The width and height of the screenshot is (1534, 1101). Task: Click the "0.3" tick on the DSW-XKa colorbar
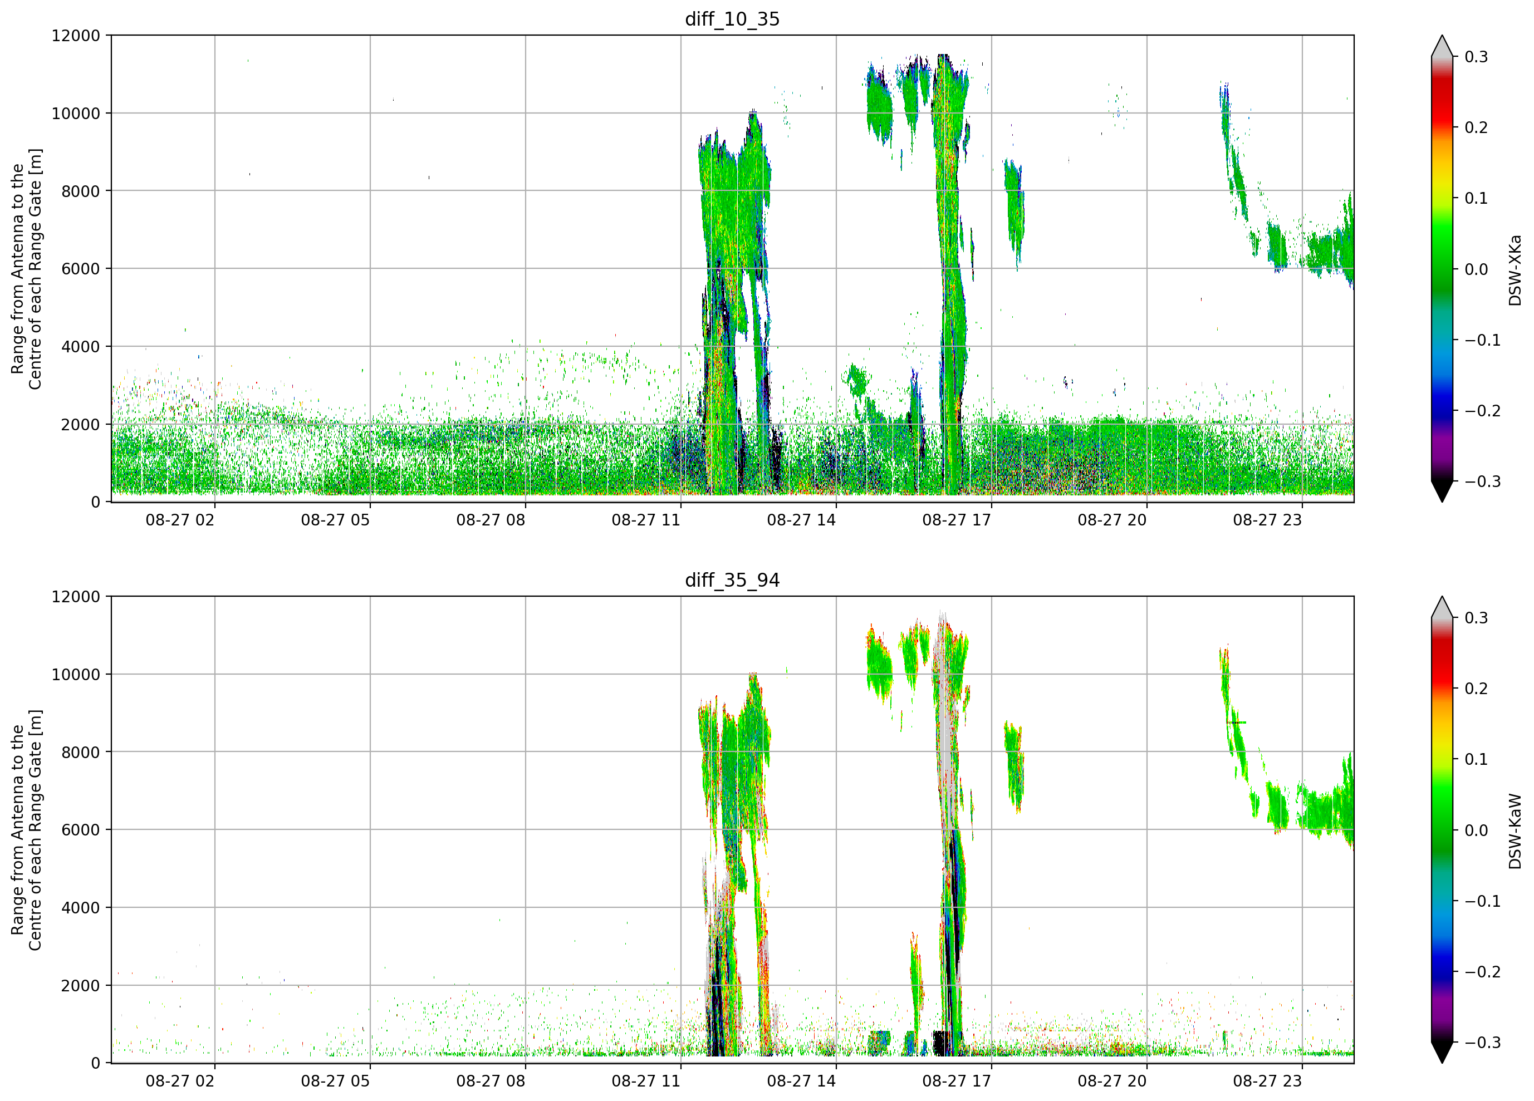(x=1476, y=57)
